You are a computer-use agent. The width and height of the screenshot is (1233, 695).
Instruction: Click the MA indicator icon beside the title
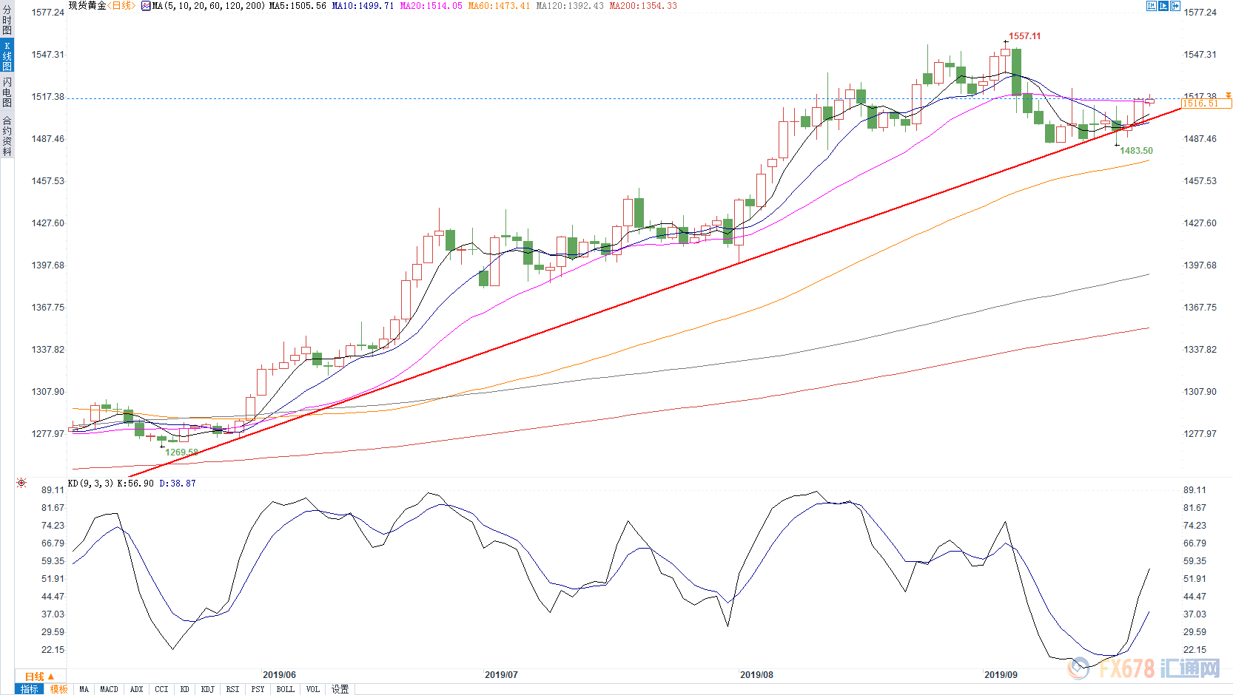pyautogui.click(x=146, y=6)
